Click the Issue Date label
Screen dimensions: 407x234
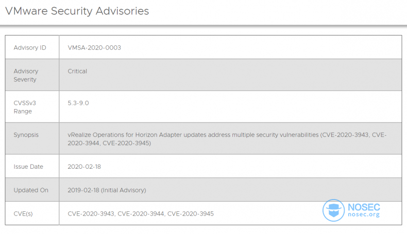click(28, 167)
